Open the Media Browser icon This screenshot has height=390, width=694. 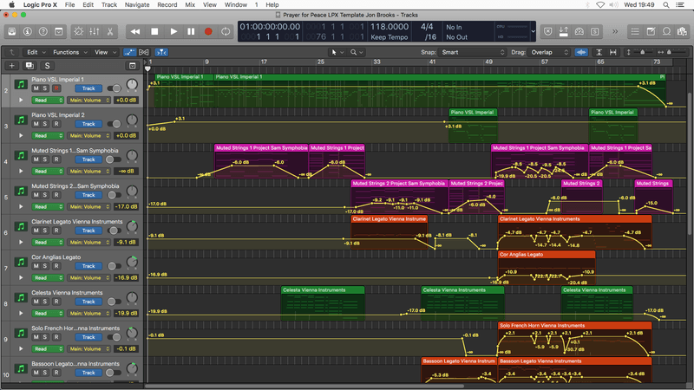(682, 31)
